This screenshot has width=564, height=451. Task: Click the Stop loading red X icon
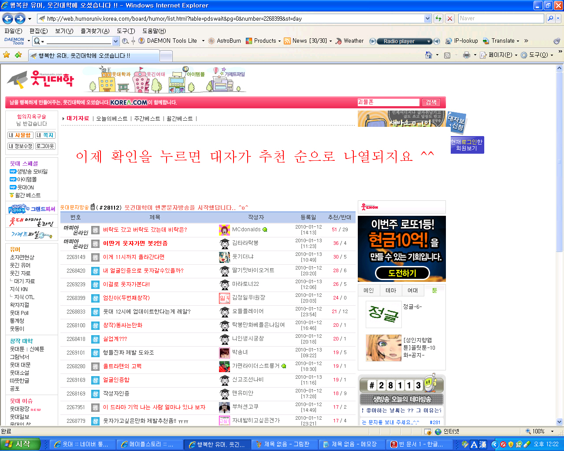click(x=450, y=18)
